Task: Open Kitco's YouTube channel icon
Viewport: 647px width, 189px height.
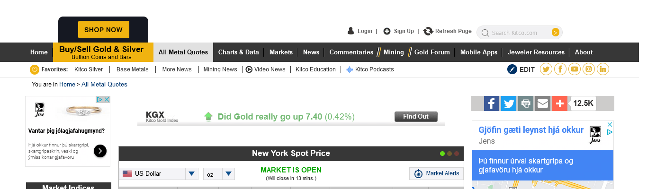Action: point(575,69)
